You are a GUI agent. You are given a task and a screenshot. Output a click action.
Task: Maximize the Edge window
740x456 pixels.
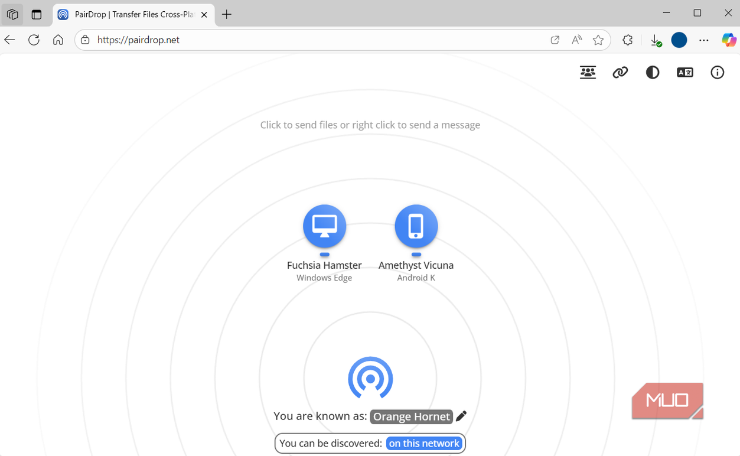(x=697, y=13)
